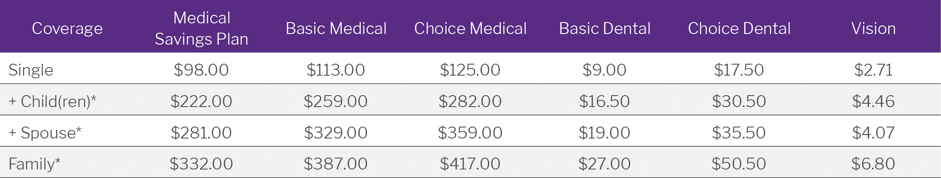
Task: Click the Coverage column header
Action: (x=67, y=28)
